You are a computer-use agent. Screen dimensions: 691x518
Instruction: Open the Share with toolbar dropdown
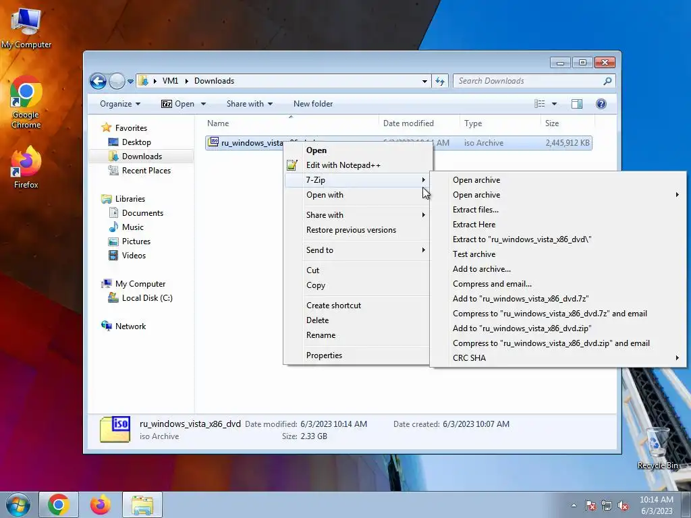(250, 103)
